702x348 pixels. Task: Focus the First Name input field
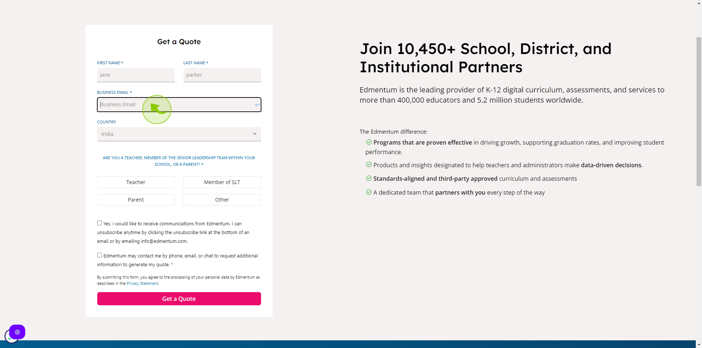[x=136, y=75]
